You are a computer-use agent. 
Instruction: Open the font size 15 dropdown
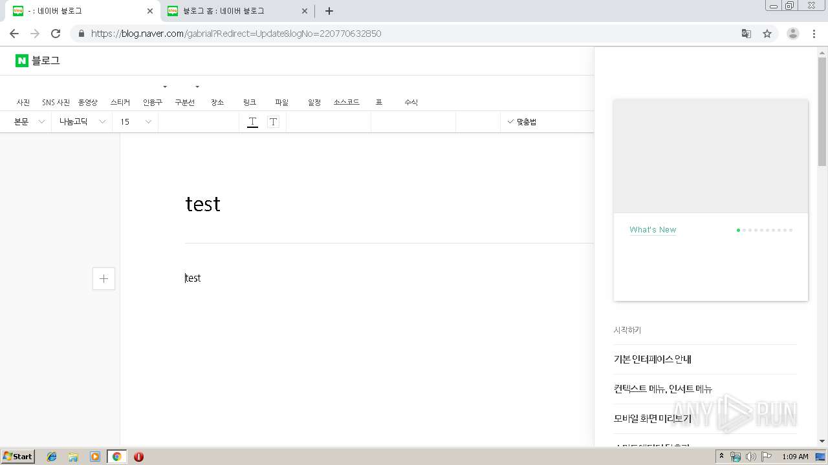pyautogui.click(x=136, y=121)
